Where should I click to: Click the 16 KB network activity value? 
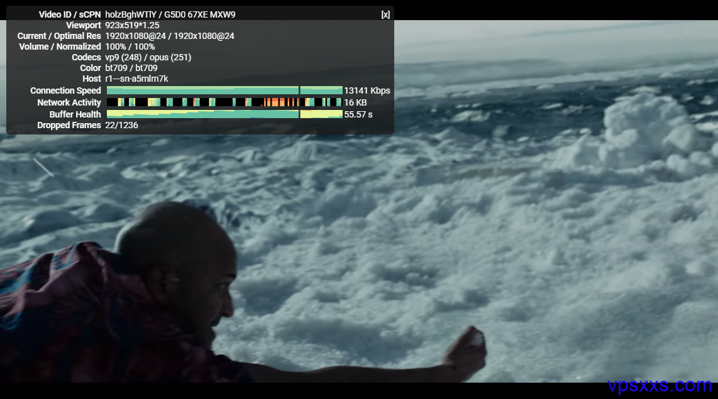click(355, 102)
